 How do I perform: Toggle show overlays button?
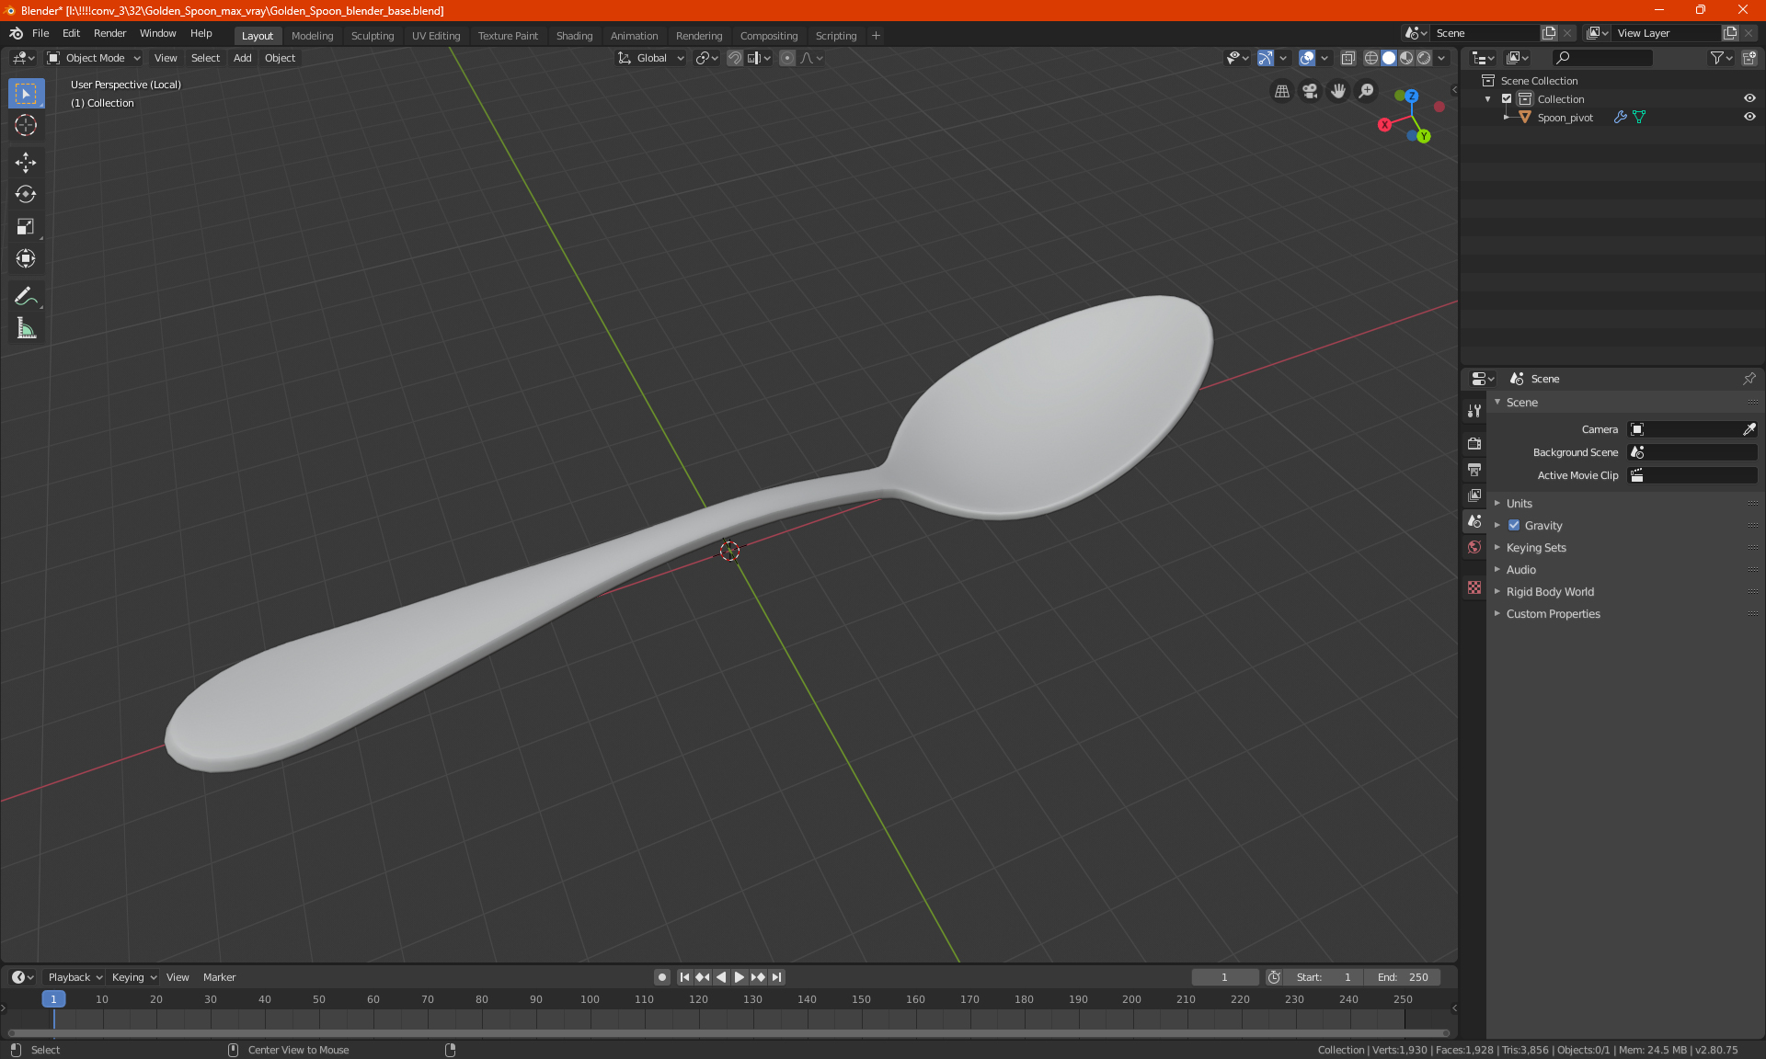pyautogui.click(x=1307, y=58)
